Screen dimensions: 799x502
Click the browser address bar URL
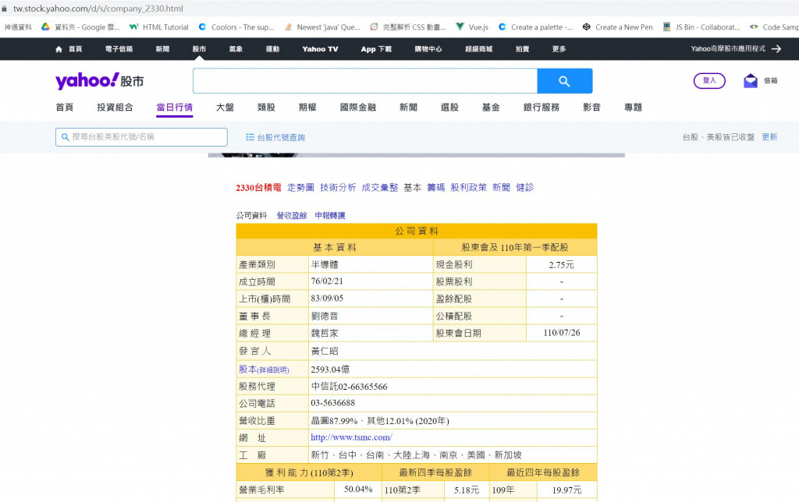98,9
